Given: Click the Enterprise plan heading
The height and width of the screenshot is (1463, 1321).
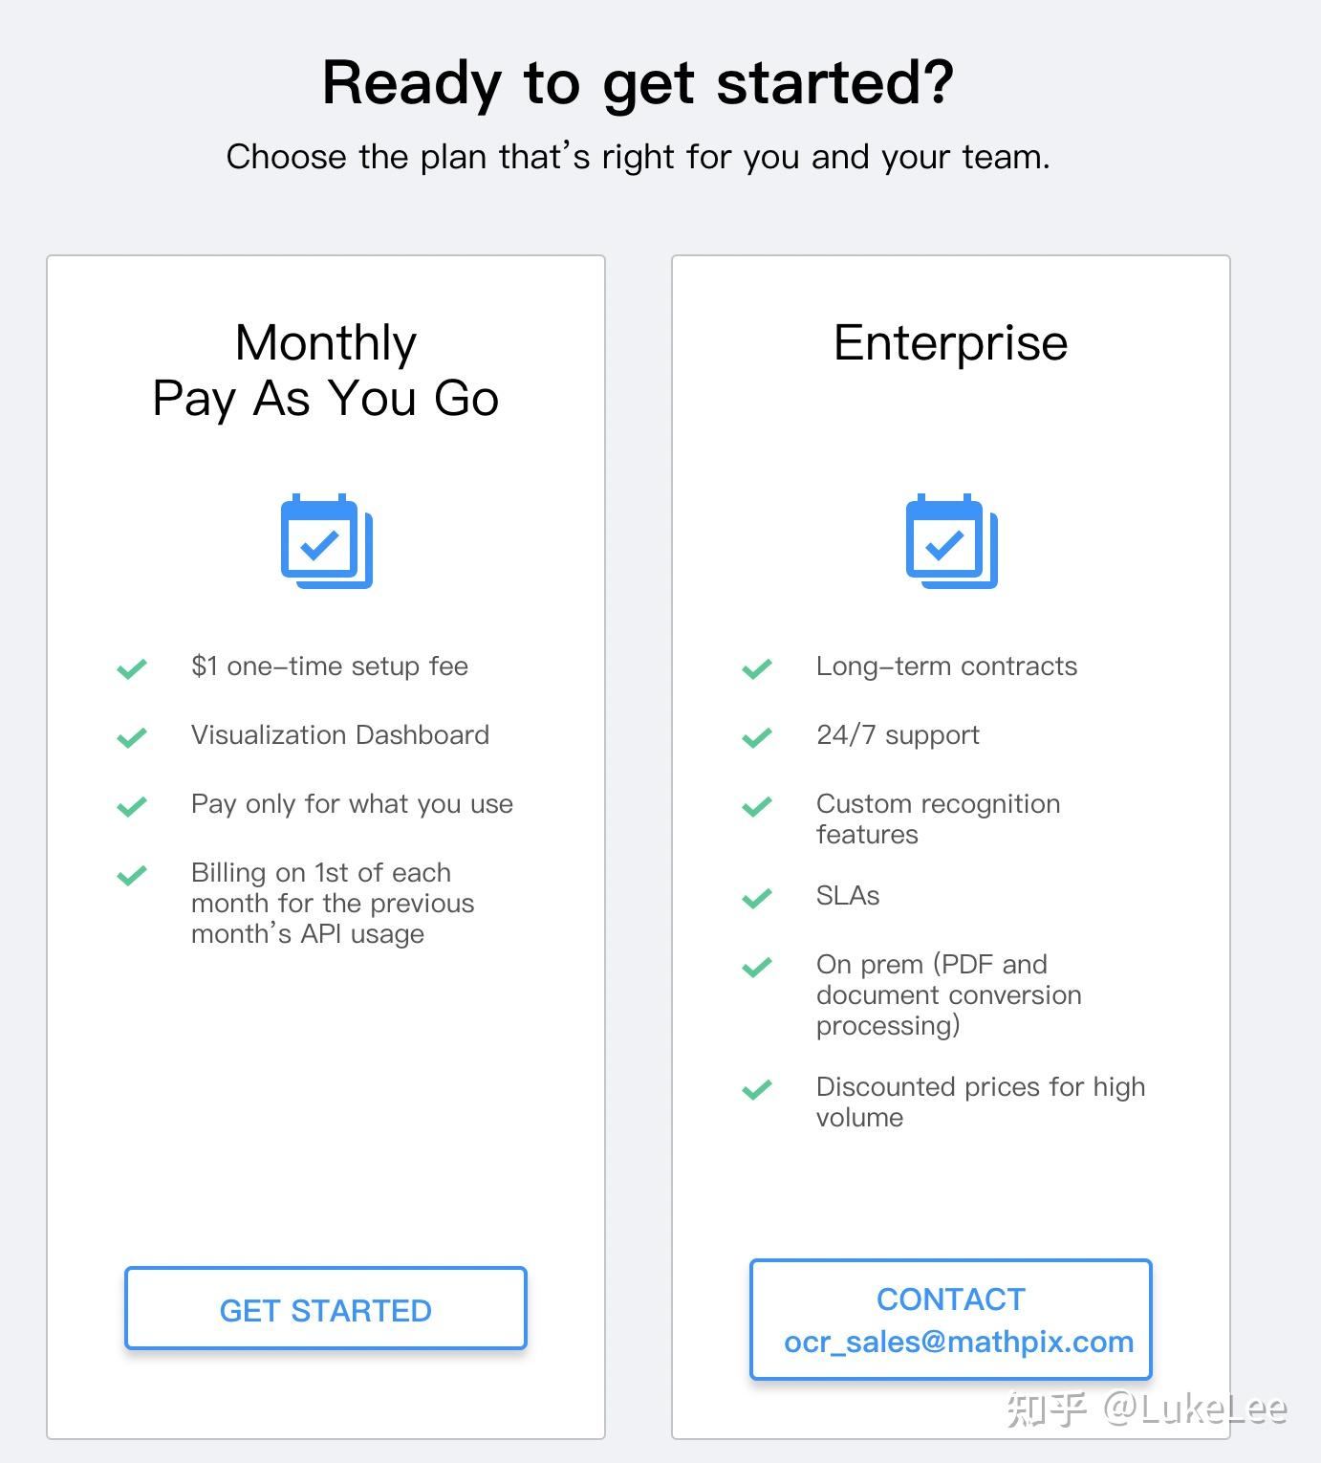Looking at the screenshot, I should pyautogui.click(x=951, y=342).
